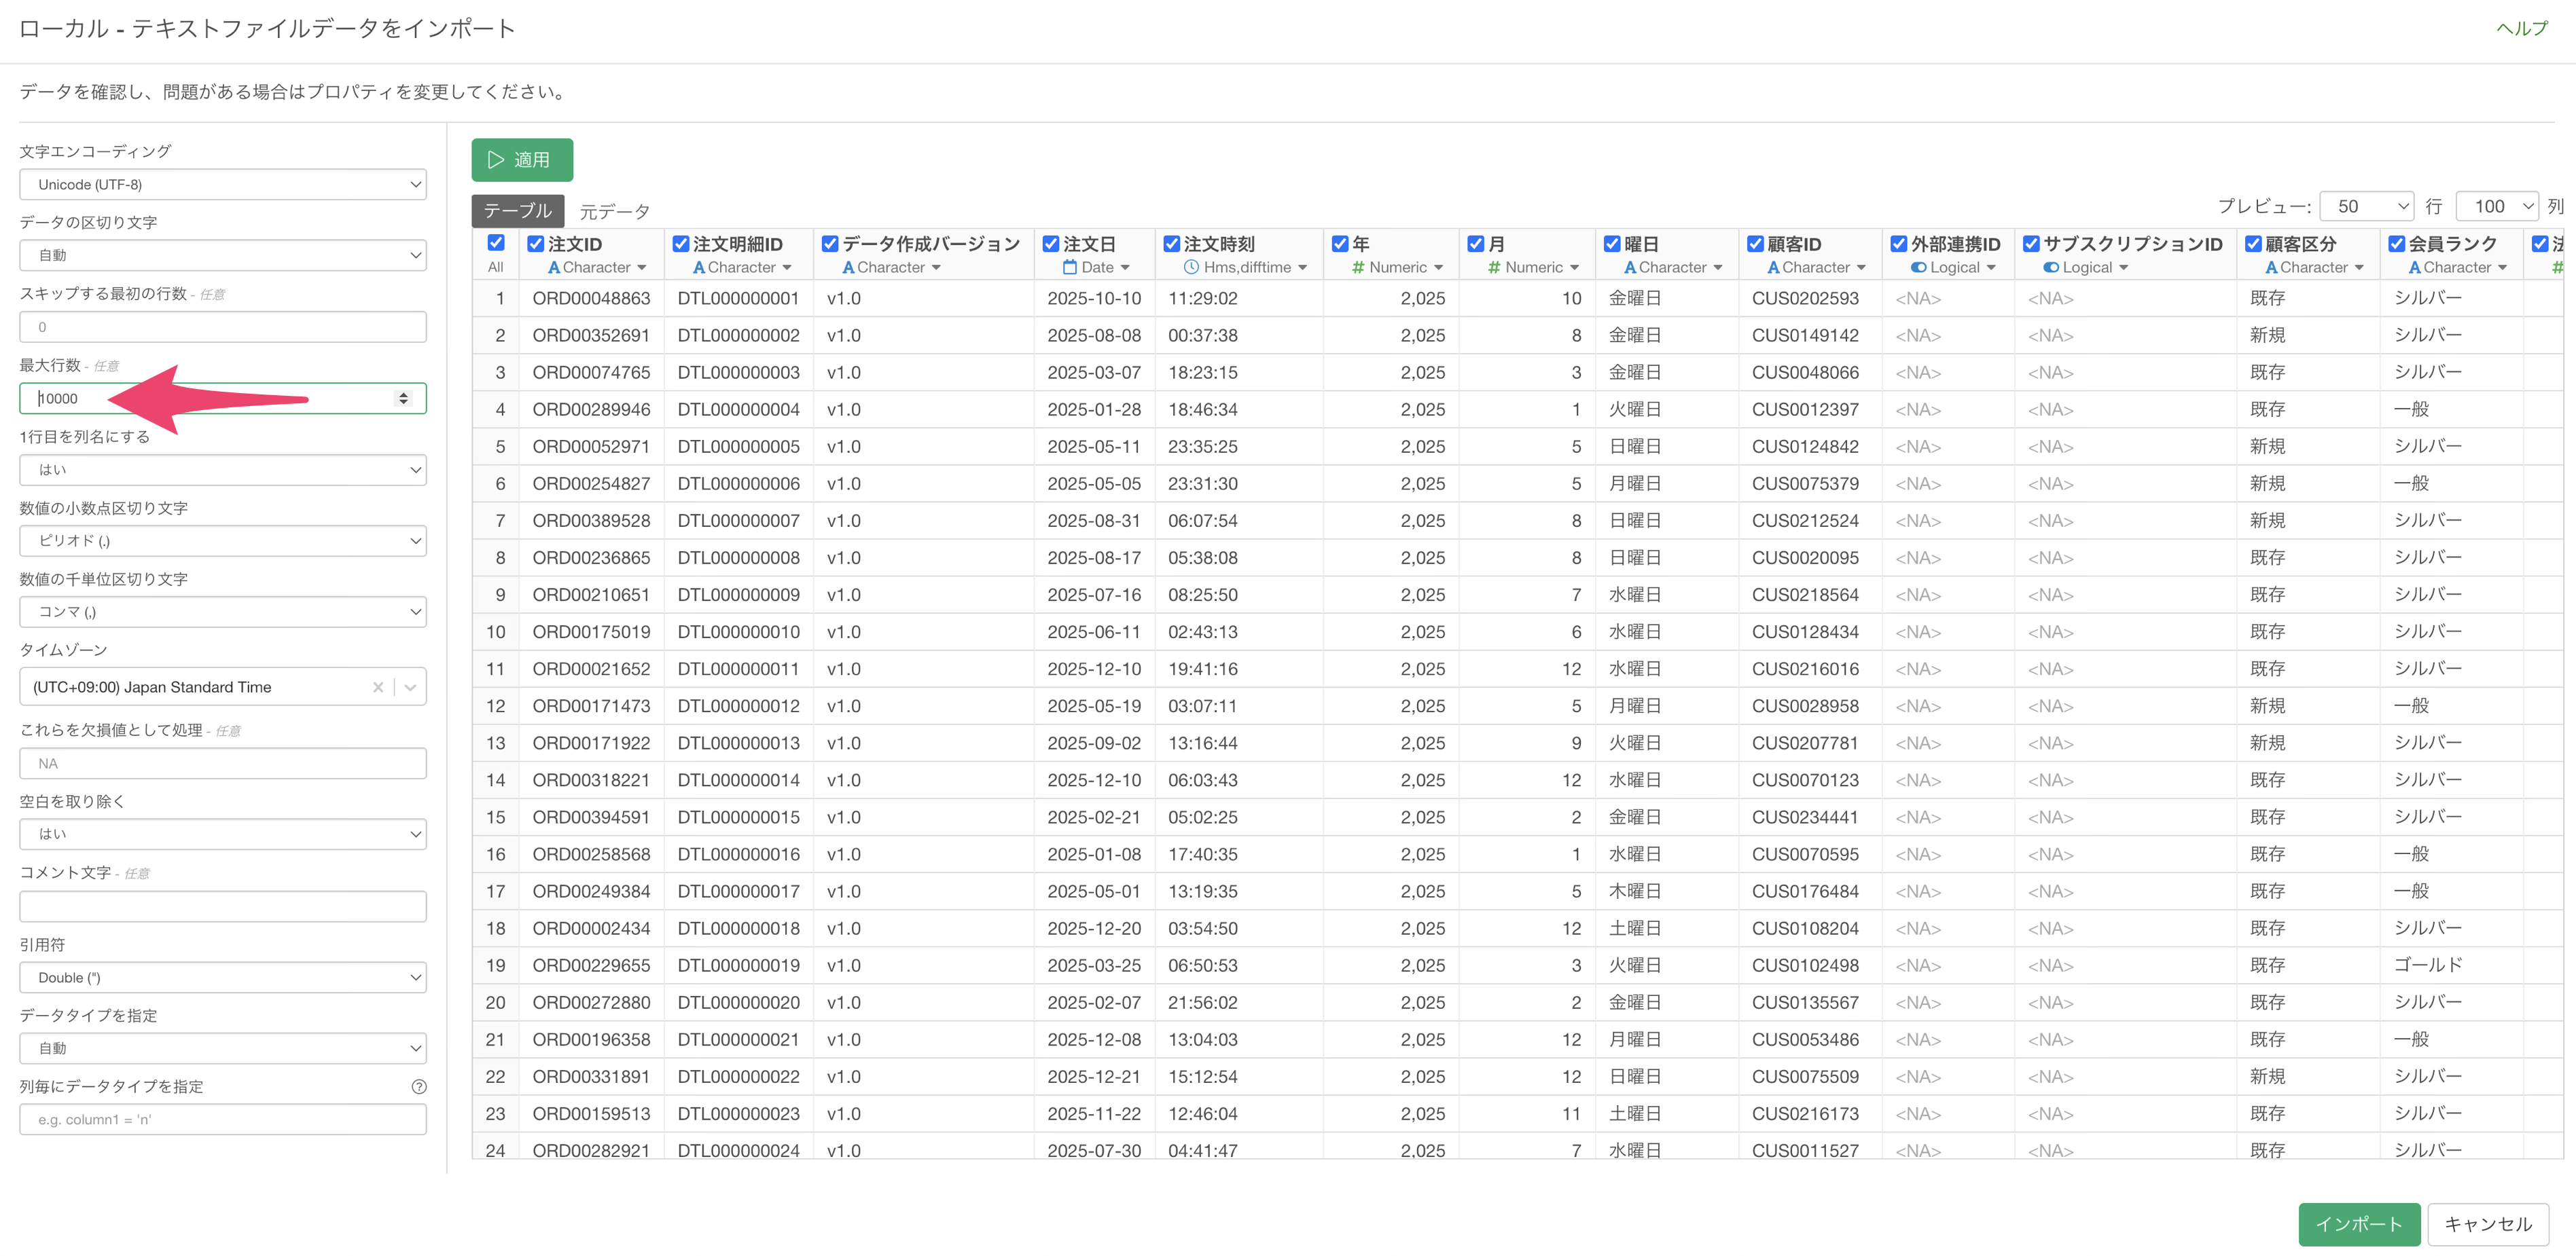Click the calendar Date icon under 注文日
The height and width of the screenshot is (1256, 2576).
pos(1069,267)
